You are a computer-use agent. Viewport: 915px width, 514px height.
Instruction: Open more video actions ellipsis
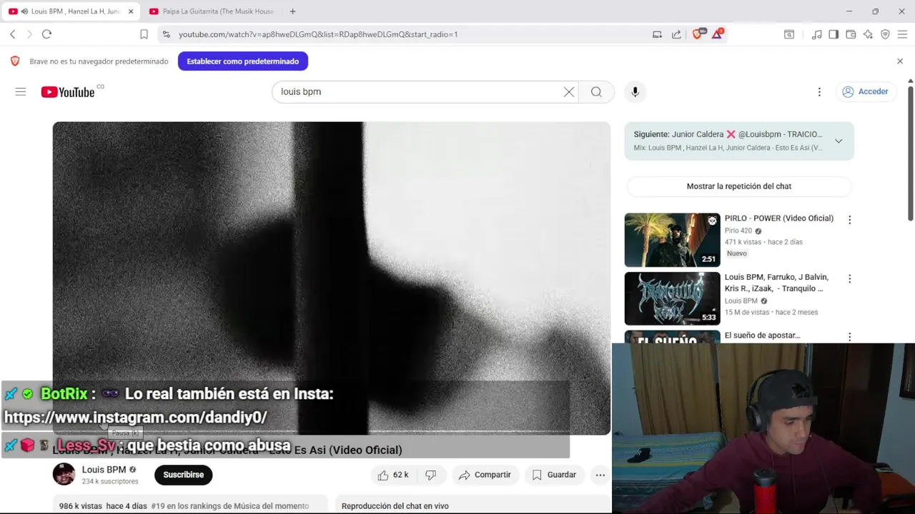point(600,475)
